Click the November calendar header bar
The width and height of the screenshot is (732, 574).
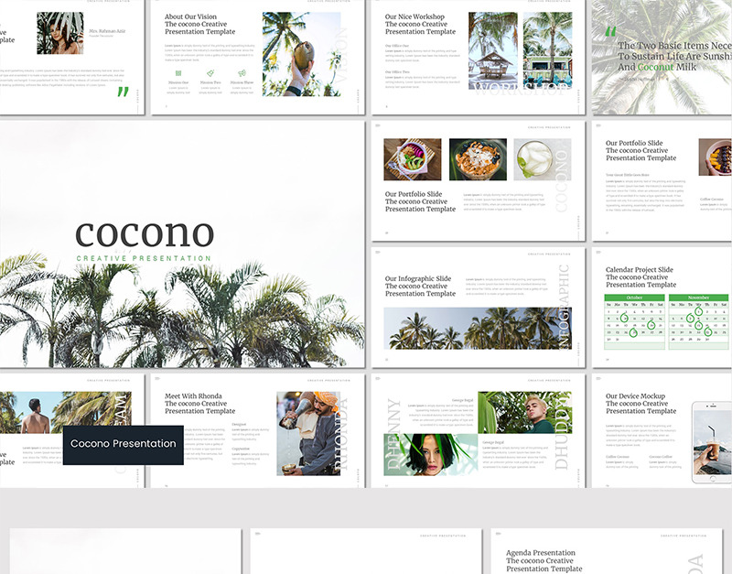pos(699,297)
